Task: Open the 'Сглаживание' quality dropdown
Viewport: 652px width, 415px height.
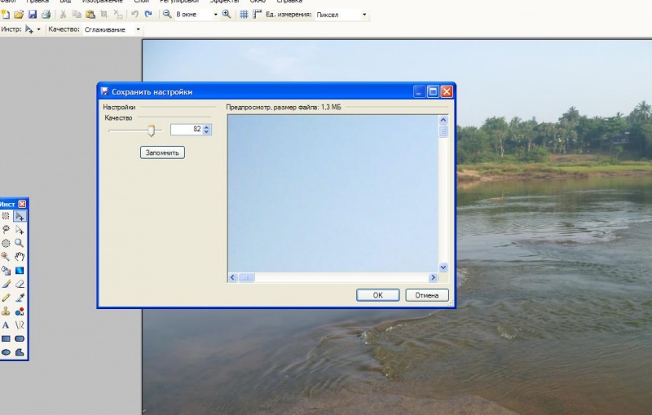Action: pos(138,29)
